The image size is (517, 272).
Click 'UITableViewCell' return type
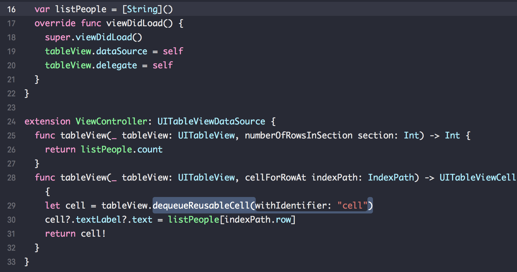coord(478,177)
